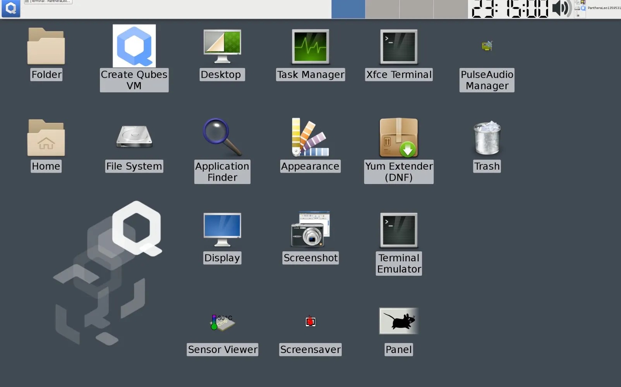
Task: Open the Panel preferences
Action: pos(398,321)
